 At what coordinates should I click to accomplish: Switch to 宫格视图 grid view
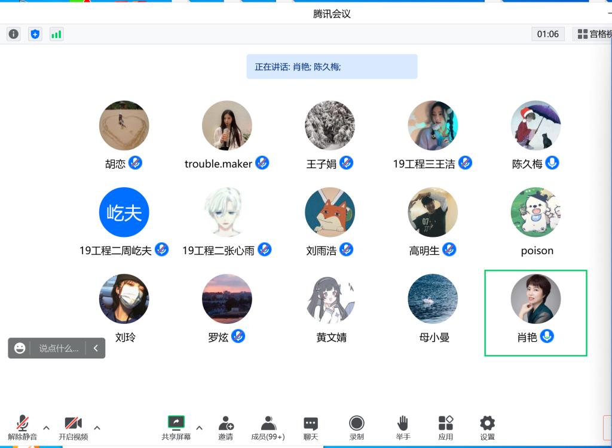tap(594, 34)
